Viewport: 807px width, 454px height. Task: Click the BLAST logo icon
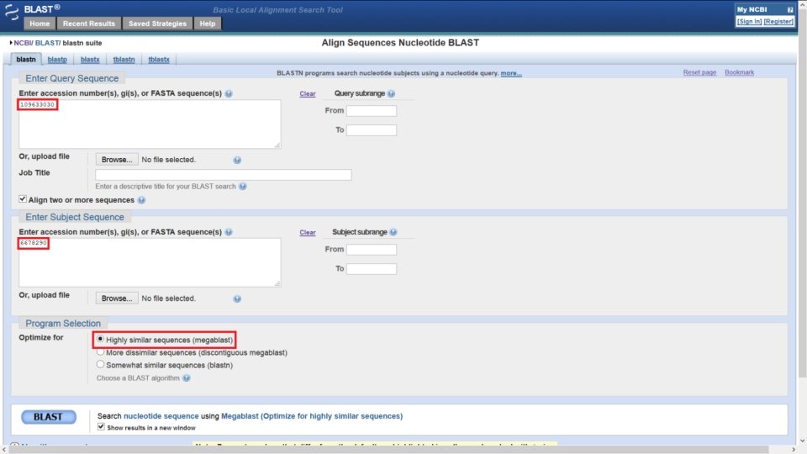11,11
